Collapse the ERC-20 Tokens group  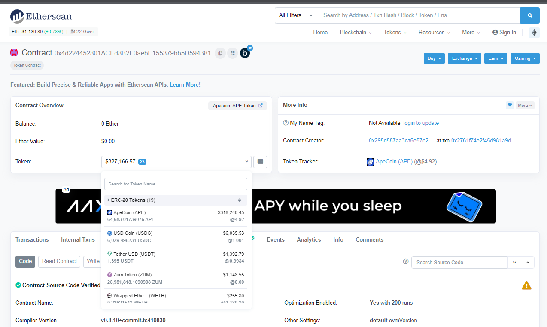176,200
